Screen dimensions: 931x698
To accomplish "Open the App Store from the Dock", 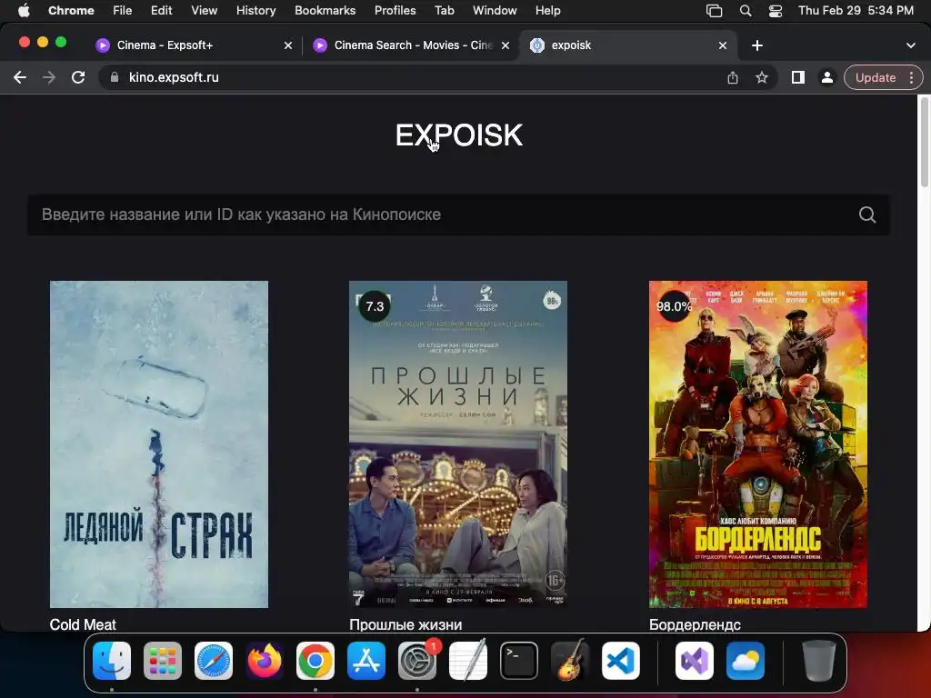I will 366,661.
